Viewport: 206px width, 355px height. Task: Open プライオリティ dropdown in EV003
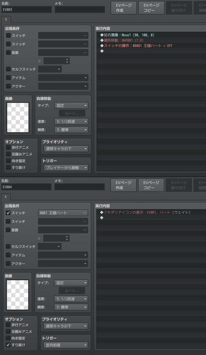tap(66, 149)
